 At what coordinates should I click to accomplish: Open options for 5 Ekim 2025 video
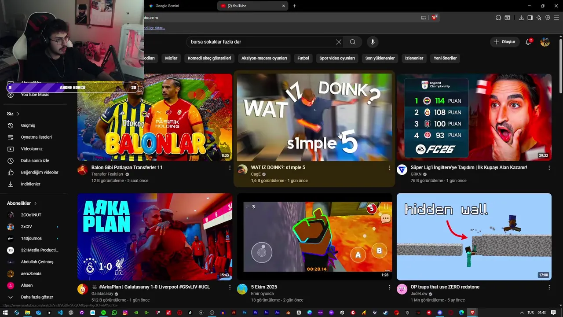(389, 287)
